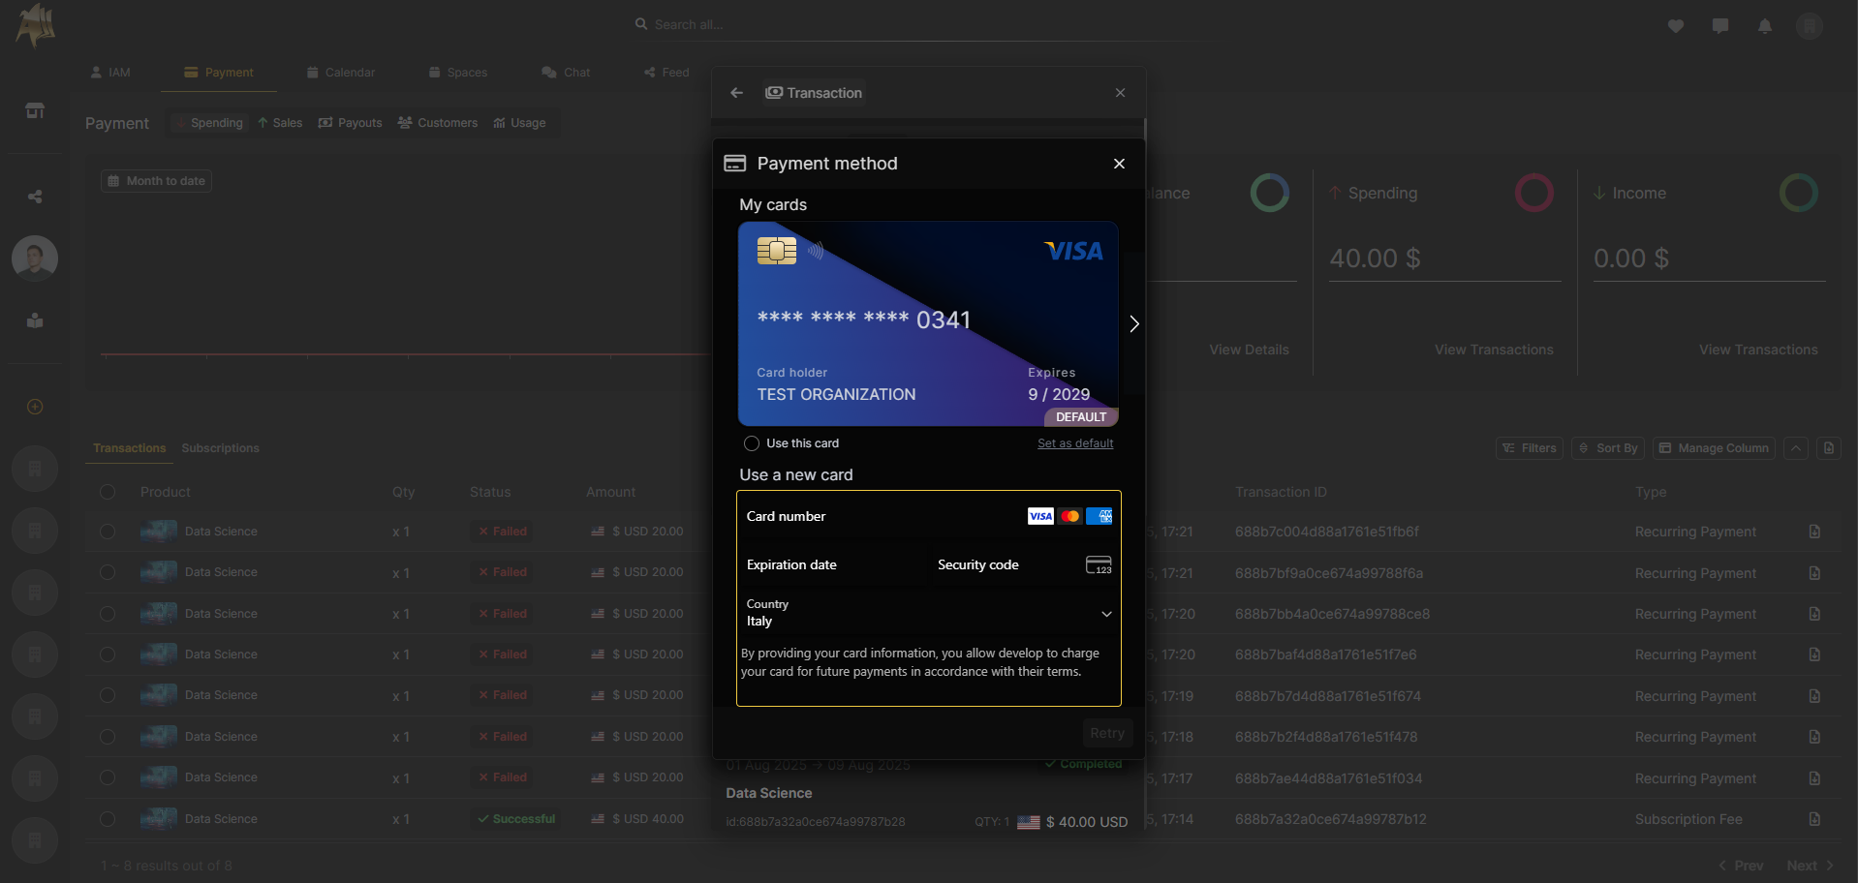Switch to the Feed tab
The width and height of the screenshot is (1858, 883).
coord(667,73)
